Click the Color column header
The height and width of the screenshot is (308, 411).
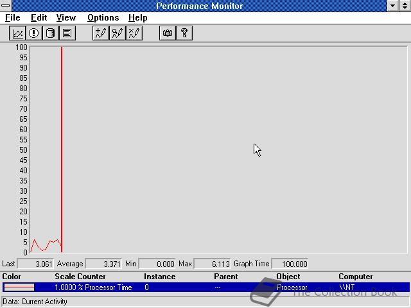(12, 277)
